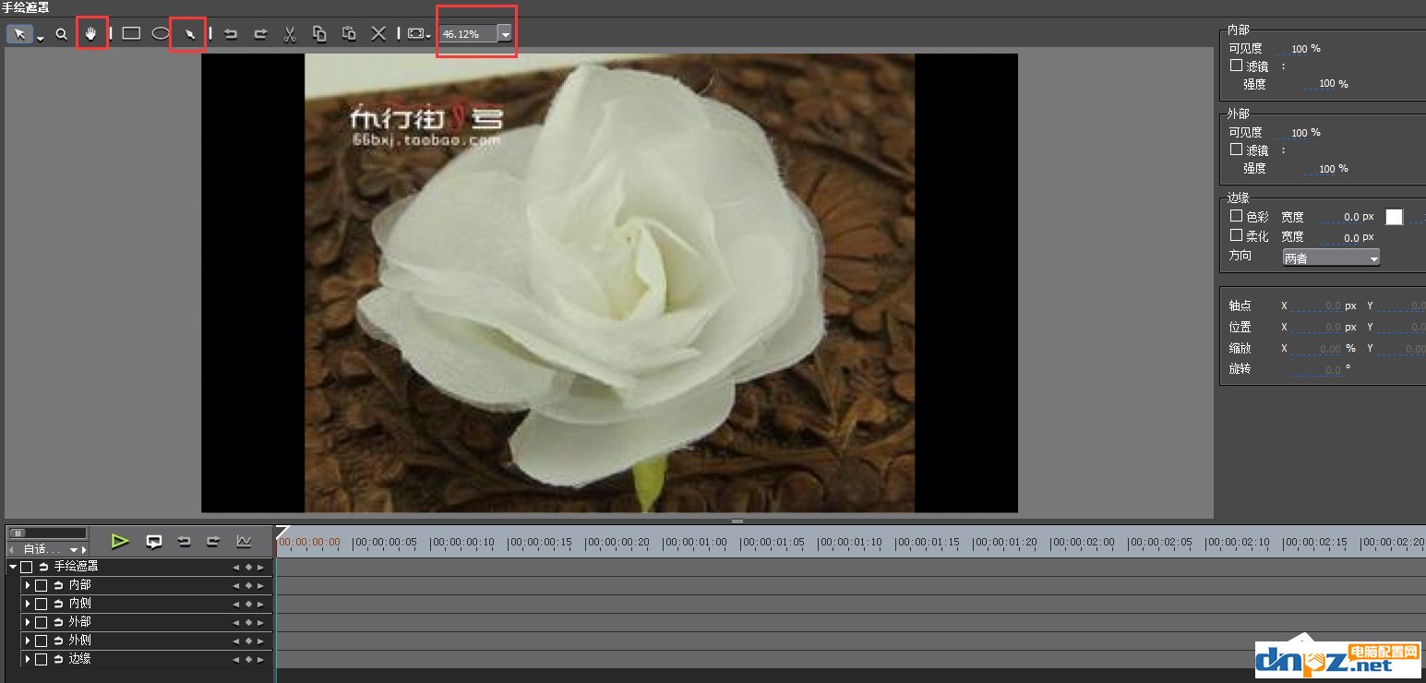Click the timeline redo icon
The height and width of the screenshot is (683, 1426).
213,541
